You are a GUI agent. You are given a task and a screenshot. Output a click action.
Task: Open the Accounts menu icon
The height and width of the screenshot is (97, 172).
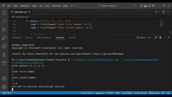click(x=4, y=78)
